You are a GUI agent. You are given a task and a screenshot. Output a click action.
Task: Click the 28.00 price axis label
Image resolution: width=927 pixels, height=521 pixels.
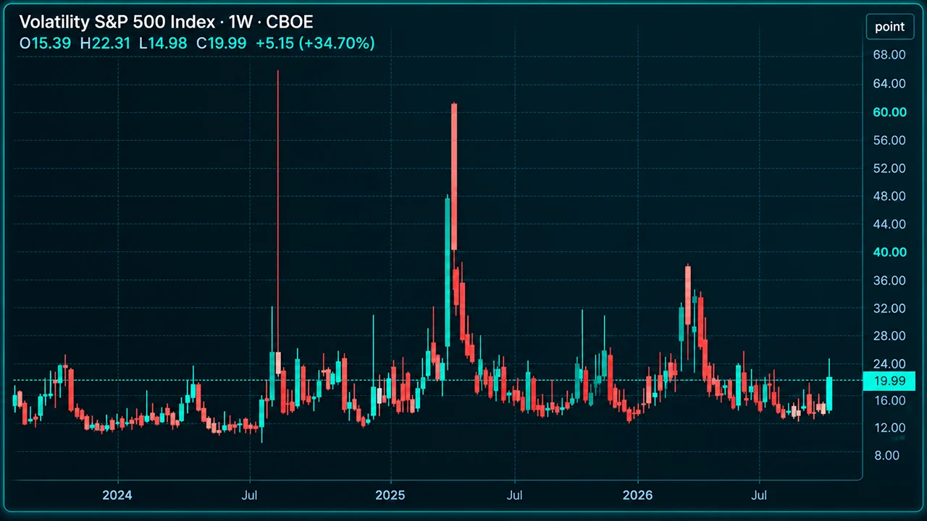tap(889, 336)
